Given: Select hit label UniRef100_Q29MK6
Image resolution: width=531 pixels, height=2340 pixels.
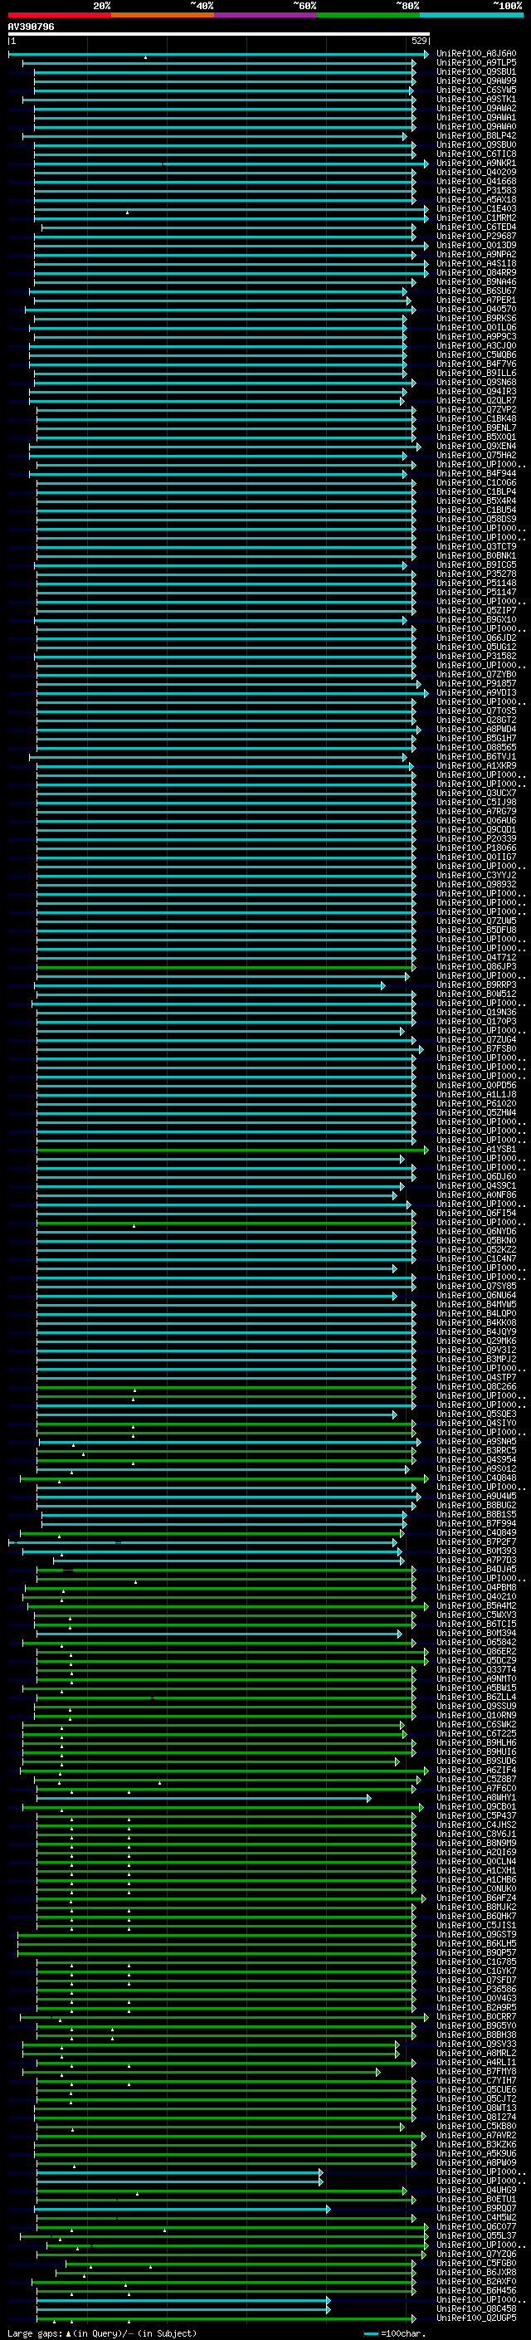Looking at the screenshot, I should (476, 1341).
